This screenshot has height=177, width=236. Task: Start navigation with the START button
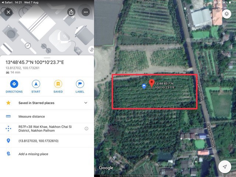click(x=36, y=87)
